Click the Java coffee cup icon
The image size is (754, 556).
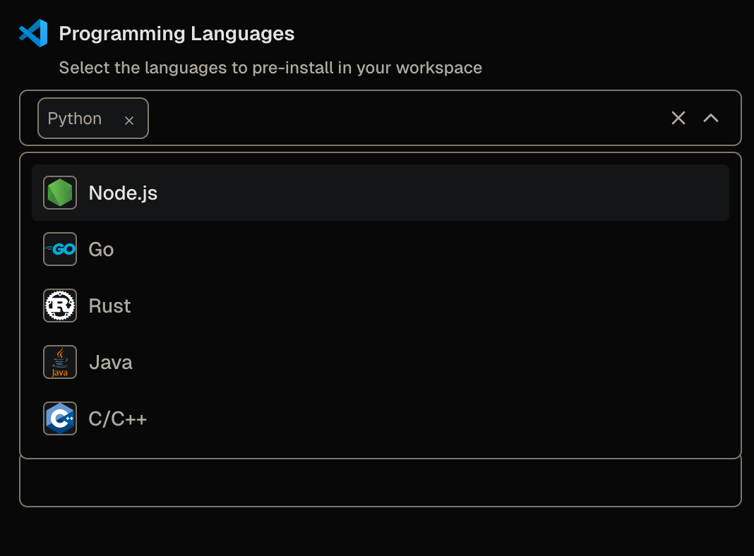[60, 362]
